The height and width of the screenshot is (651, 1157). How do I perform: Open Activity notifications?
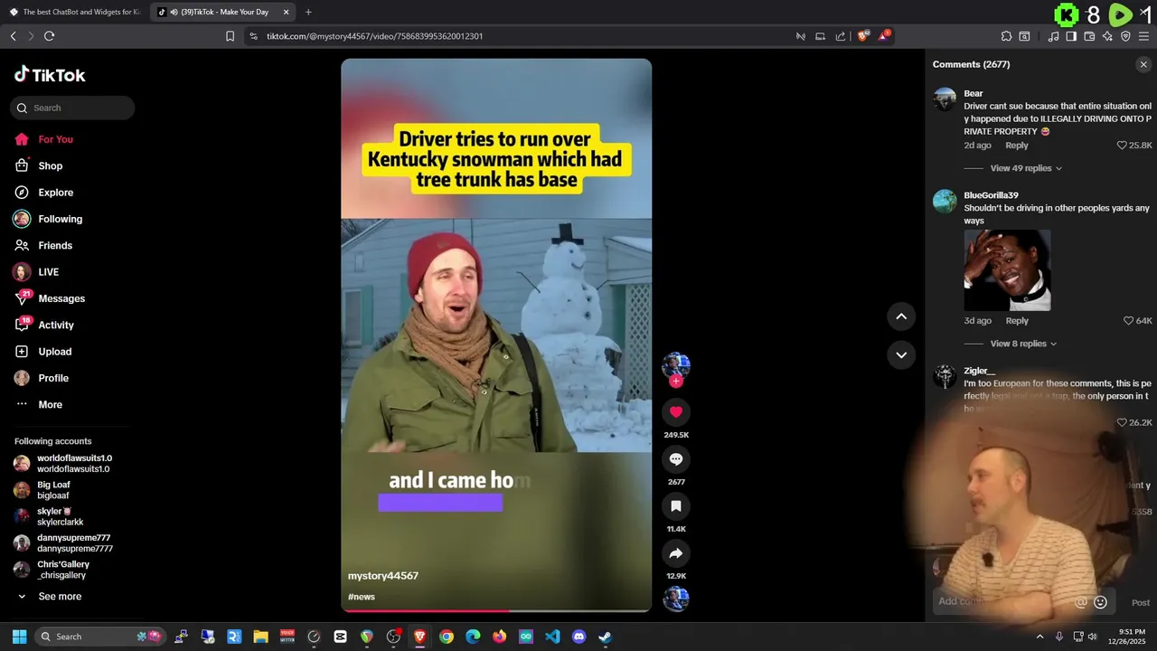56,325
